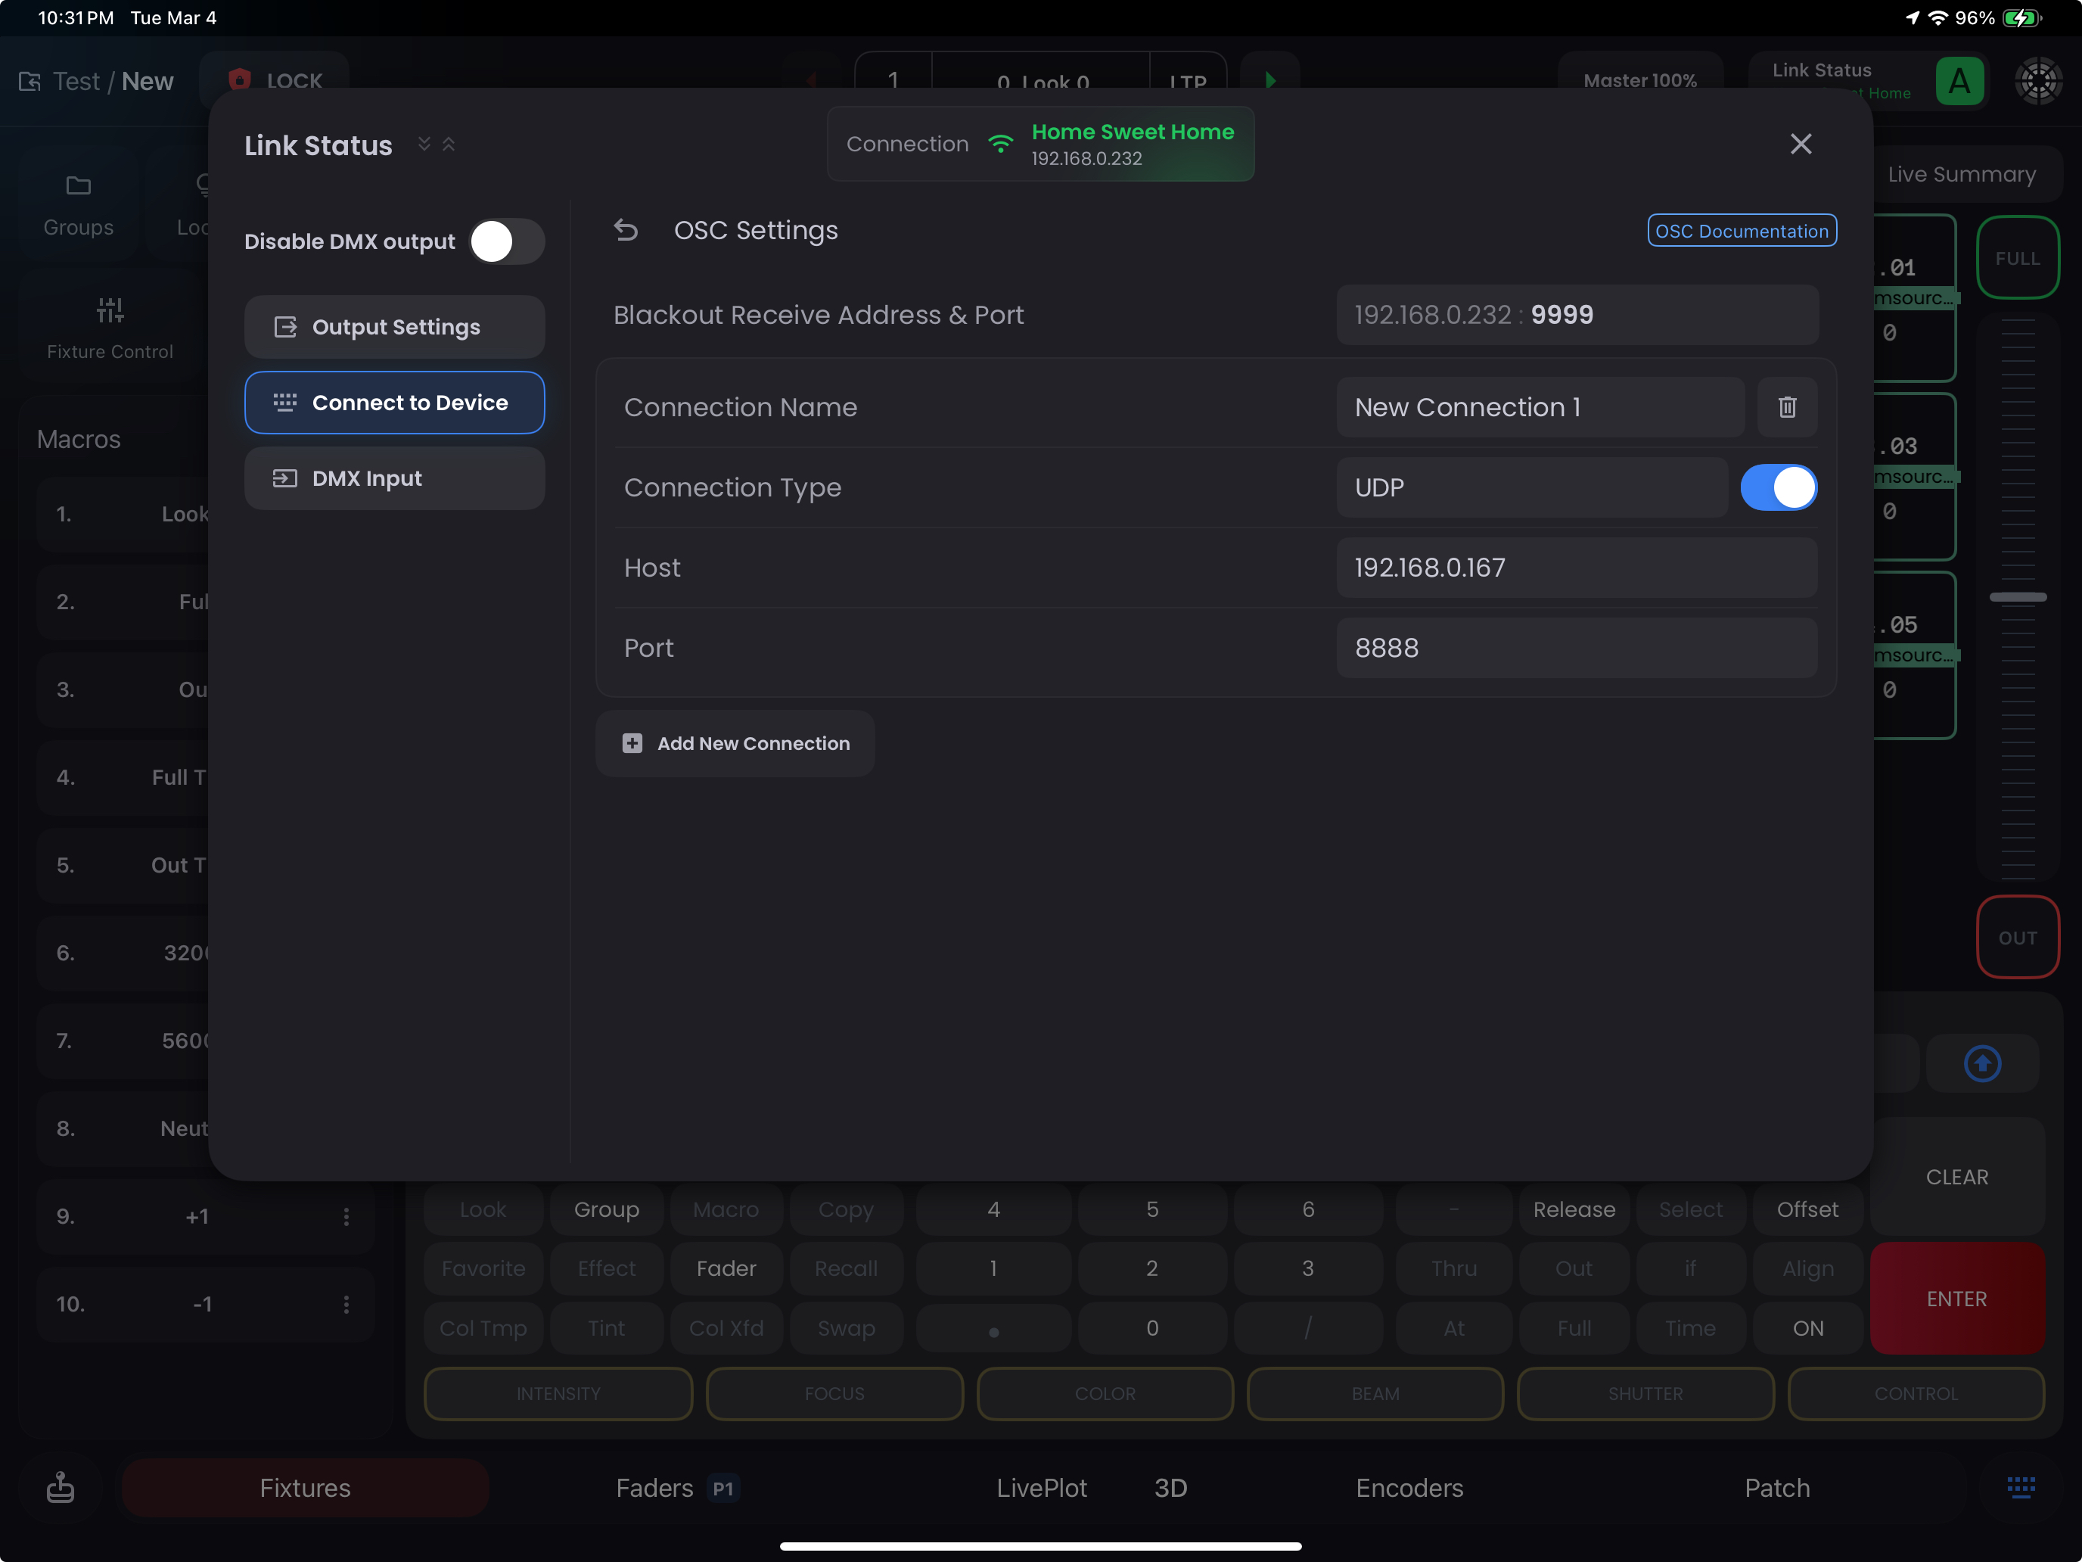Viewport: 2082px width, 1562px height.
Task: Go back using the OSC Settings arrow
Action: tap(626, 230)
